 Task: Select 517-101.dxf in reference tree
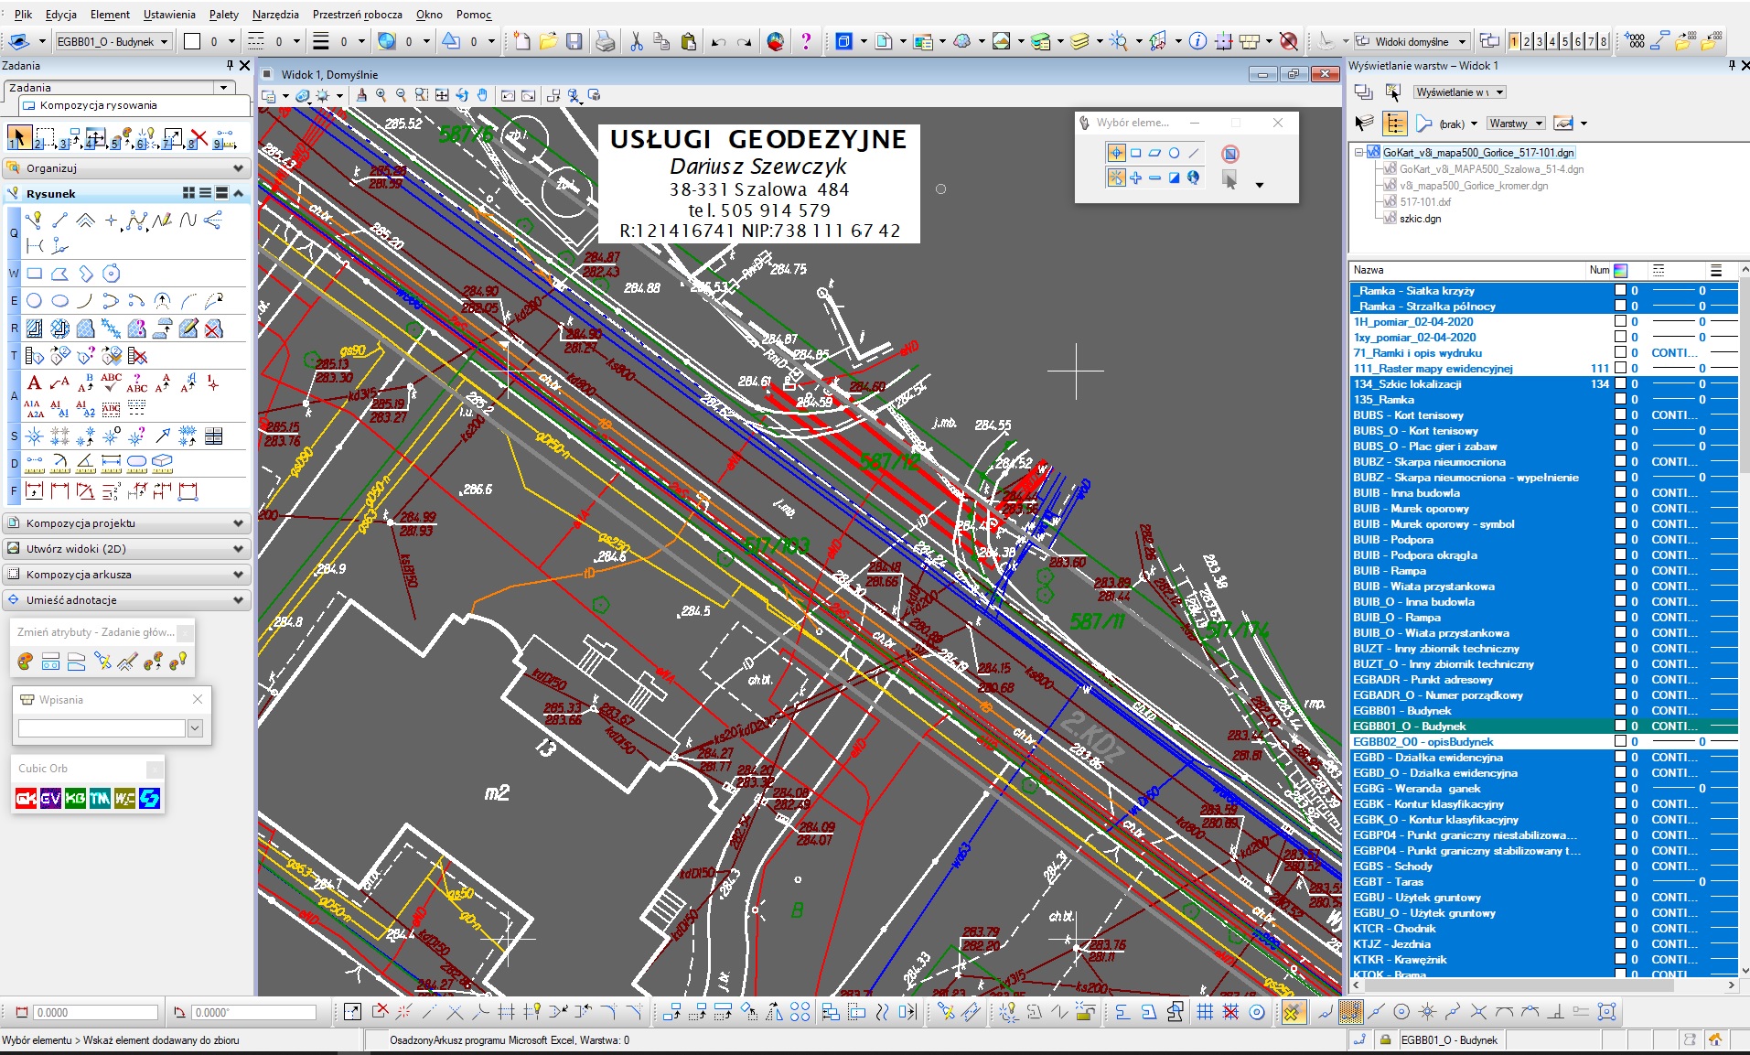point(1425,202)
